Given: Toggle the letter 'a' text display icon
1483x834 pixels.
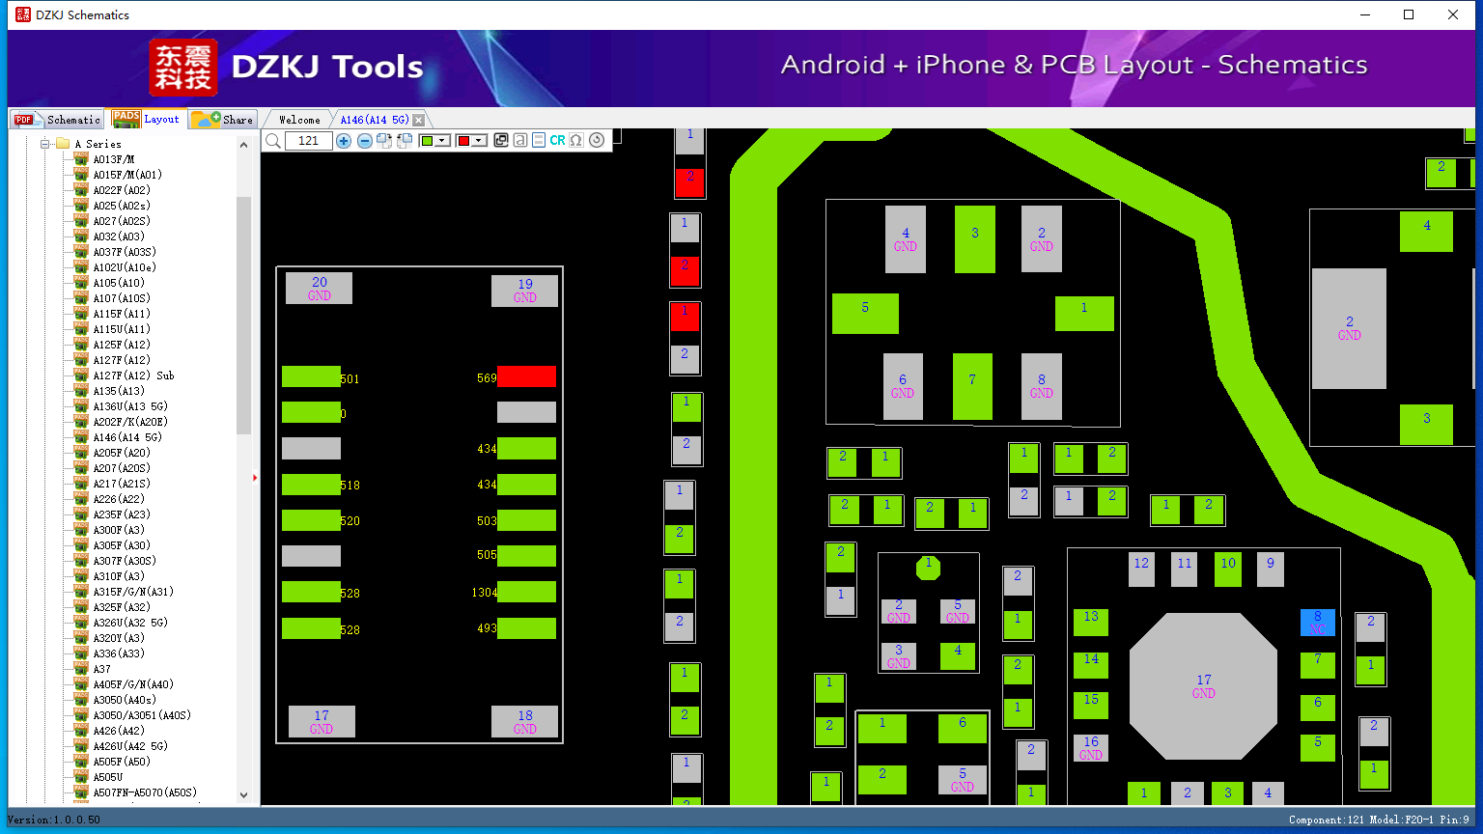Looking at the screenshot, I should 520,141.
